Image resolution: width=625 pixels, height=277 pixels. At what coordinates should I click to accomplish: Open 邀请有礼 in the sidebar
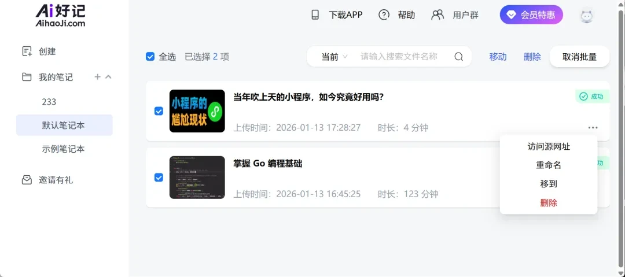pyautogui.click(x=56, y=180)
